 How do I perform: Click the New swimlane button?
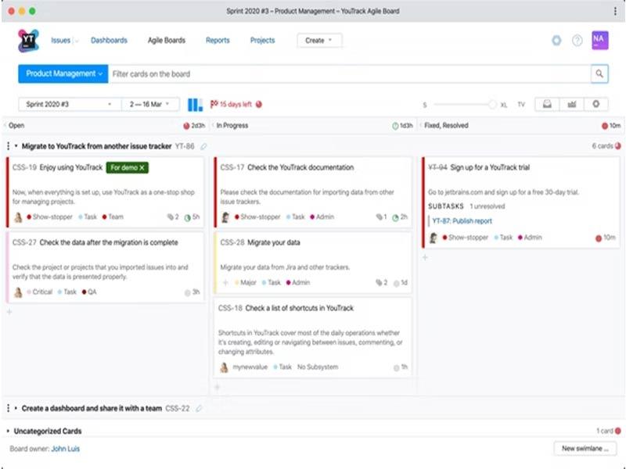pos(585,448)
